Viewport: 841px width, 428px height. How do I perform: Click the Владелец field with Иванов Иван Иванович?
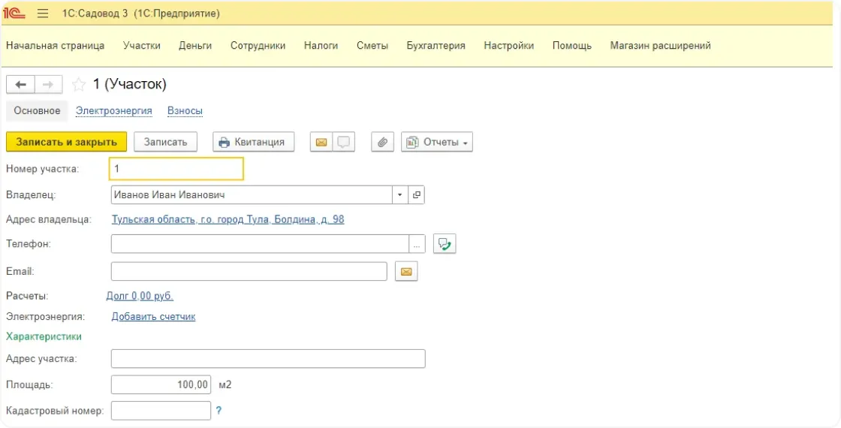pyautogui.click(x=252, y=194)
